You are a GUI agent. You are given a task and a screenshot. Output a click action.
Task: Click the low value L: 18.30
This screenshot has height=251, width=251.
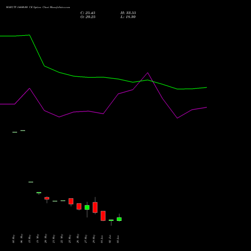coord(128,17)
